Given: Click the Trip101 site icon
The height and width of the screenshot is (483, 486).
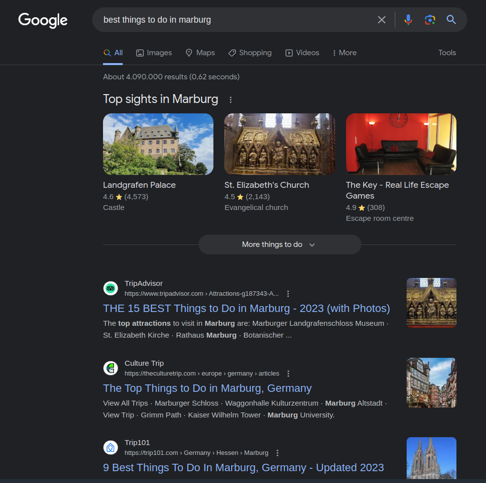Looking at the screenshot, I should tap(110, 448).
